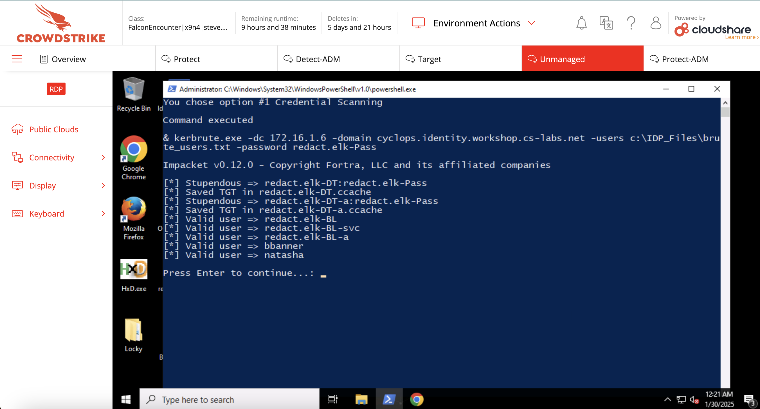
Task: Open the Action Center notifications icon
Action: click(750, 400)
